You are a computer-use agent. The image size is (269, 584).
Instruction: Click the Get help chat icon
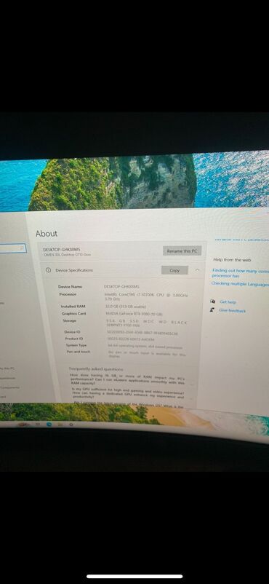pyautogui.click(x=212, y=301)
